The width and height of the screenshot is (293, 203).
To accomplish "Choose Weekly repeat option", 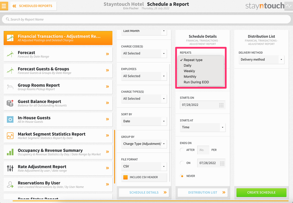I will 201,71.
